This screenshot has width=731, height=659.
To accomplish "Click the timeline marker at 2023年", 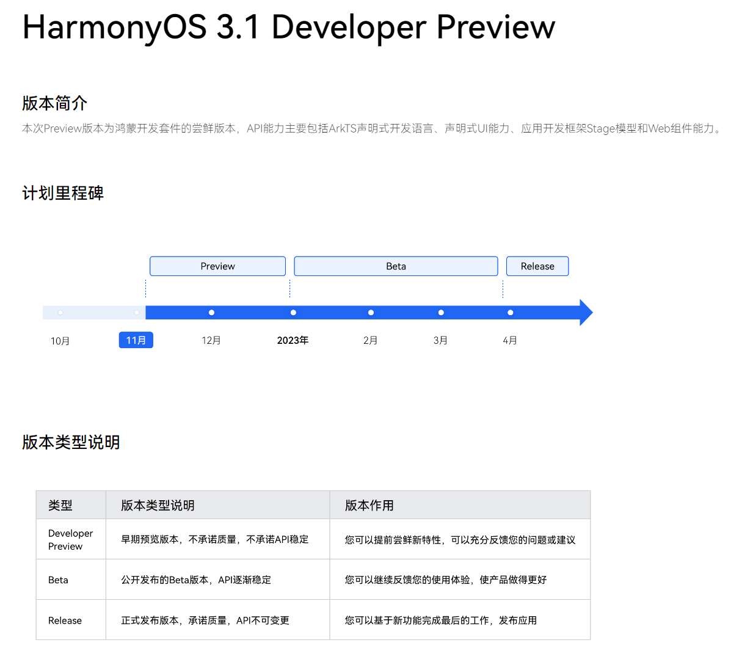I will click(293, 312).
